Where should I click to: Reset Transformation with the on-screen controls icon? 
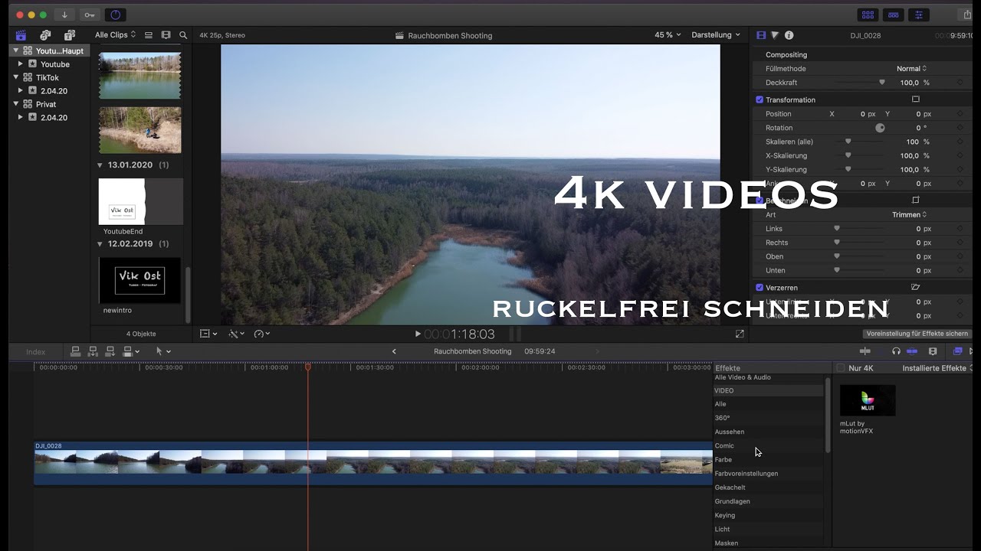point(915,99)
